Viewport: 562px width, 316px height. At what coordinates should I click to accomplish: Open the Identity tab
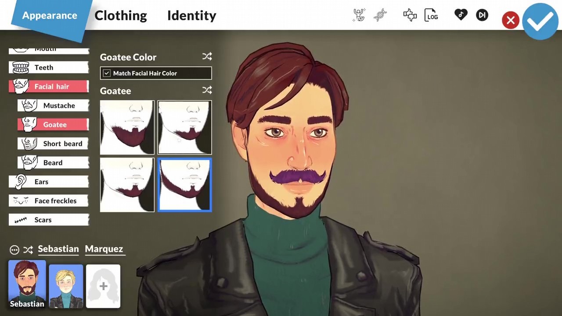(191, 15)
